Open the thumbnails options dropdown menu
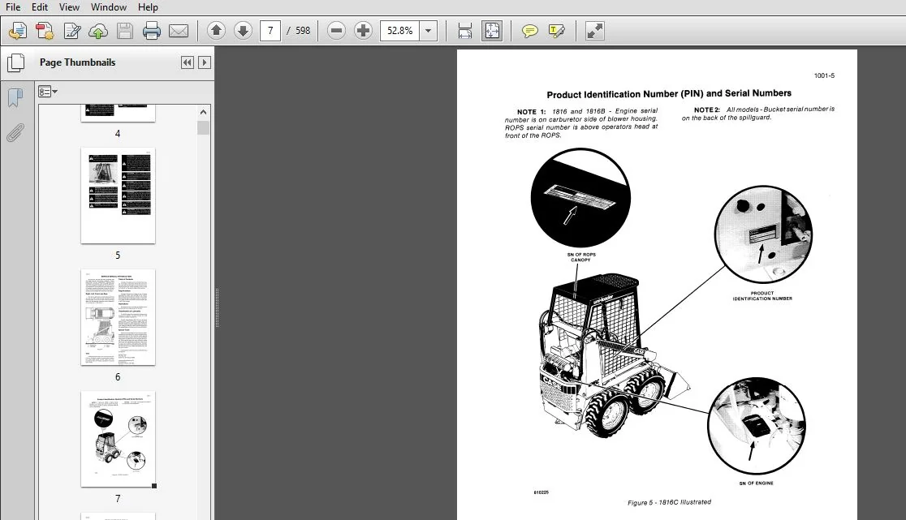Screen dimensions: 906x520 [47, 91]
